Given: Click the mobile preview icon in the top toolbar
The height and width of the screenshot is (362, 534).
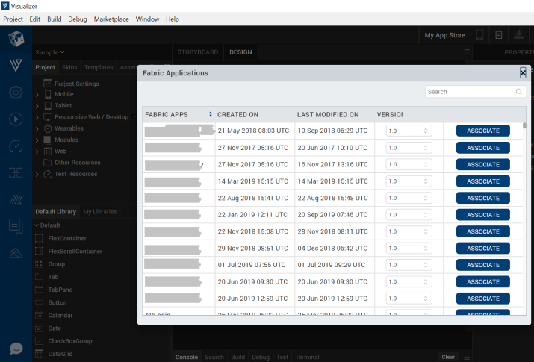Looking at the screenshot, I should tap(480, 35).
